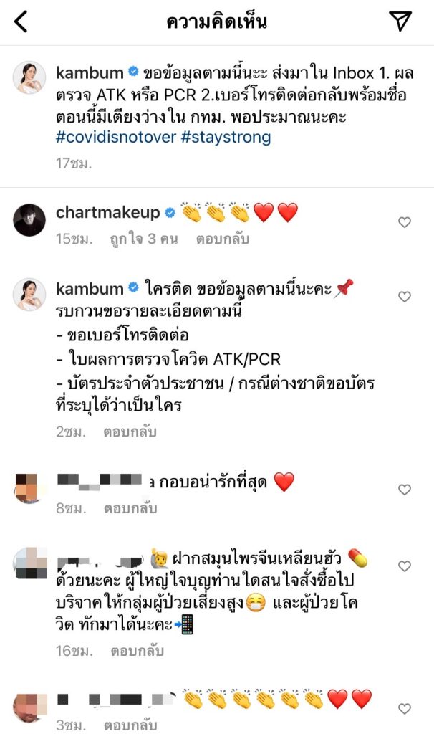Screen dimensions: 434x734
Task: Reply to kambum's 2-hour-old comment
Action: 130,431
